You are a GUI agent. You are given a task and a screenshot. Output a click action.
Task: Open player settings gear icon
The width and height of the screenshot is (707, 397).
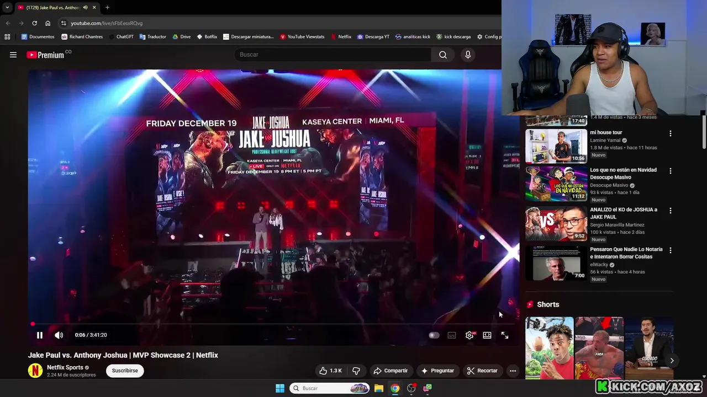469,335
